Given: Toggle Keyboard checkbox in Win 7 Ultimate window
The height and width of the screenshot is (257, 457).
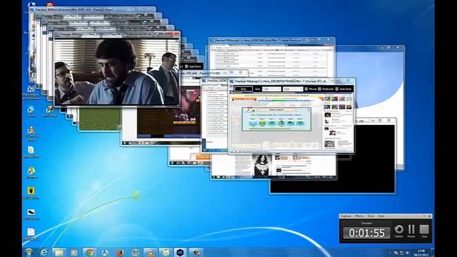Looking at the screenshot, I should coord(319,89).
